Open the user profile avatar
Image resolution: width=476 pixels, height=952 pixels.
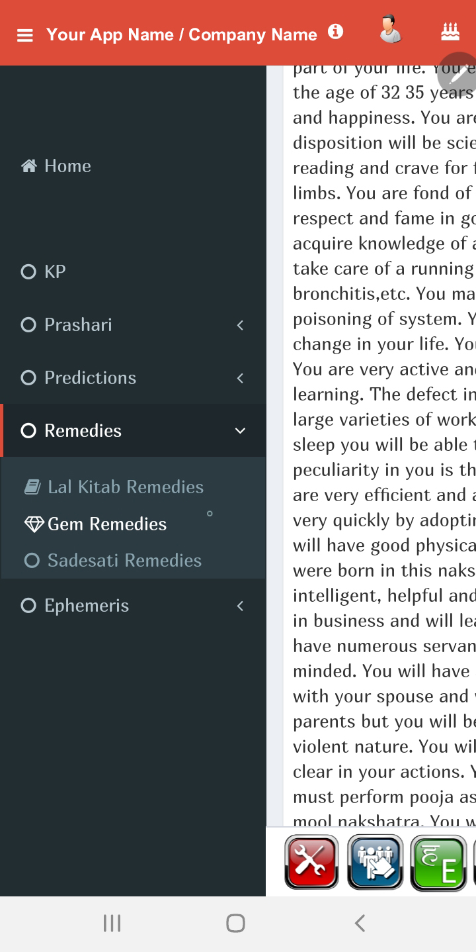click(391, 30)
